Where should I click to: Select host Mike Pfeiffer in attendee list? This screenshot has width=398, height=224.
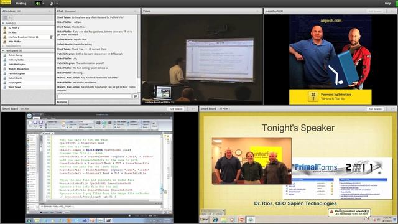pyautogui.click(x=27, y=42)
